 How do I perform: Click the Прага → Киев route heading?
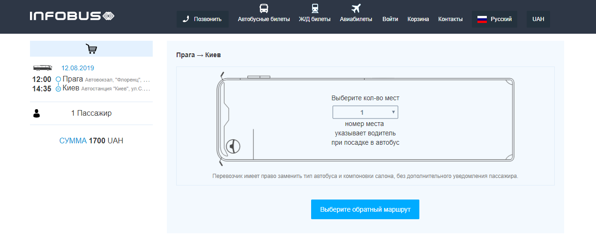click(x=198, y=55)
